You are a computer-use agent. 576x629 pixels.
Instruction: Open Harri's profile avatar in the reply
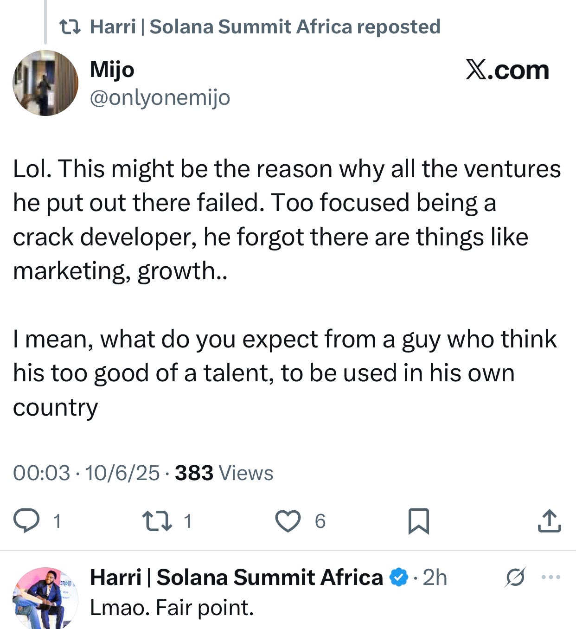45,598
